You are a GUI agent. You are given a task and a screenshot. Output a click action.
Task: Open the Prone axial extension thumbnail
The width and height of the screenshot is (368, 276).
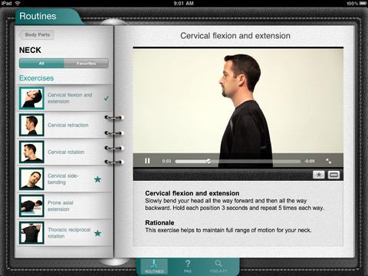click(31, 205)
